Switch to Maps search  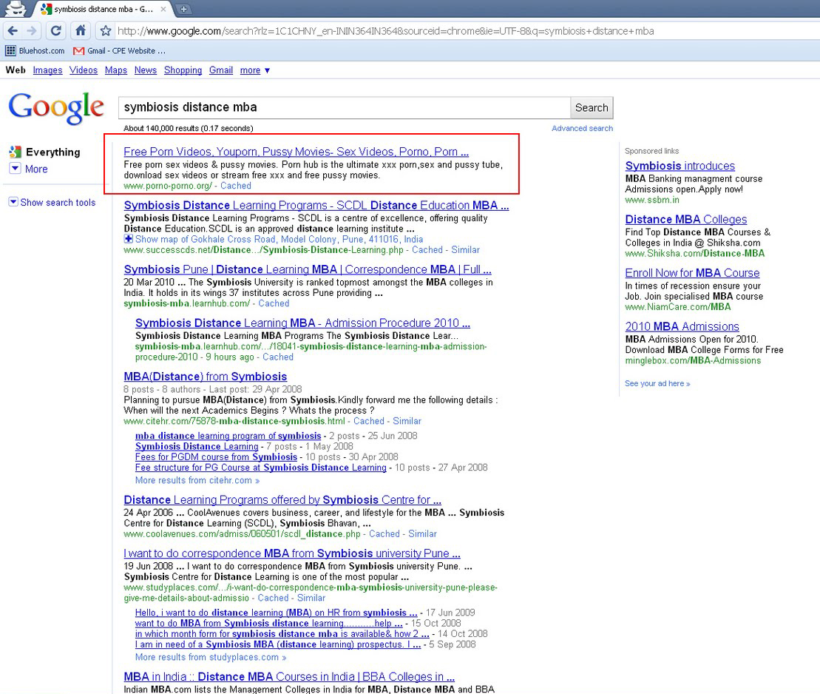coord(116,70)
